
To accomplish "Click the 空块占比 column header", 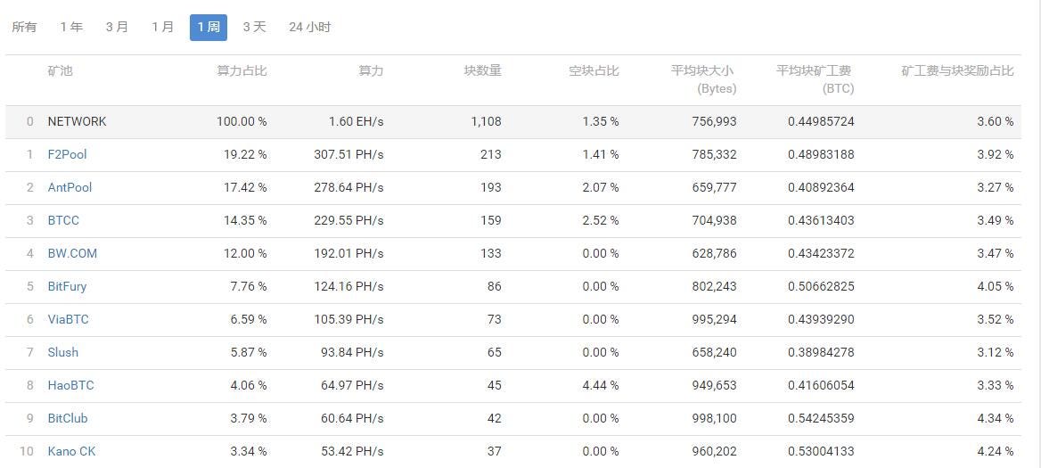I will (594, 71).
